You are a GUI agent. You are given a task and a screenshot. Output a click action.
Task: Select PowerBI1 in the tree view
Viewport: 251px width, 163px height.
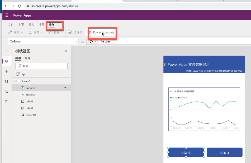tap(41, 115)
